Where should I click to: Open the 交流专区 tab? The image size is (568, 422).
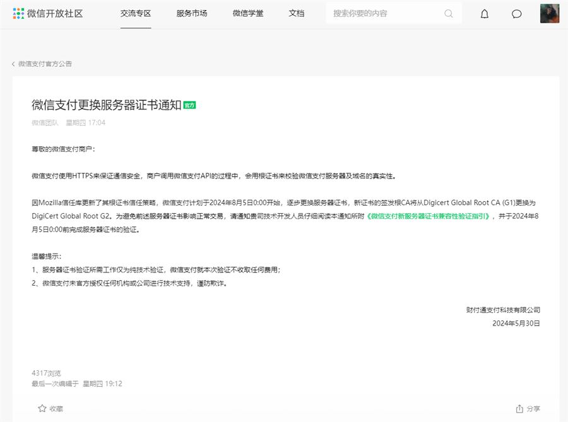(136, 13)
